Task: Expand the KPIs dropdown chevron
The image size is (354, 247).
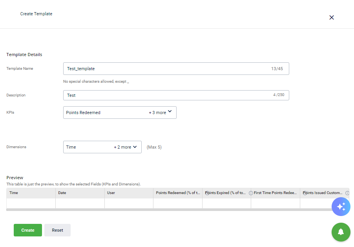Action: [x=170, y=111]
